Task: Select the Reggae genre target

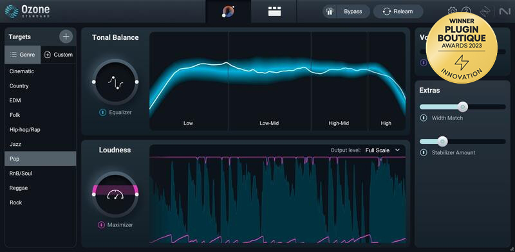Action: [x=41, y=188]
